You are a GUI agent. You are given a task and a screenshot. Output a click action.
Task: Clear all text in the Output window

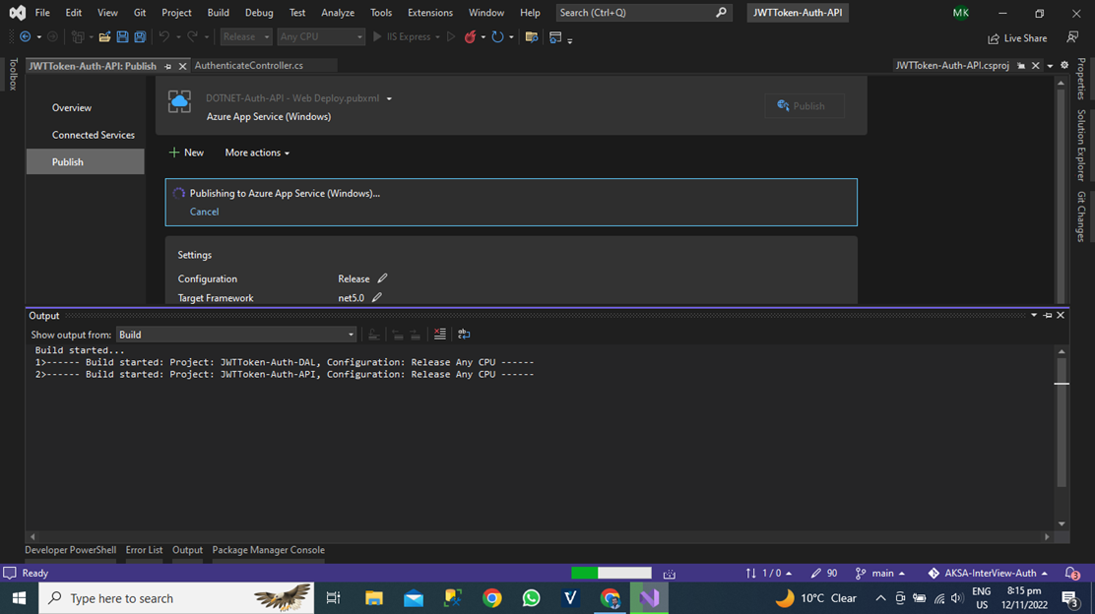tap(440, 334)
